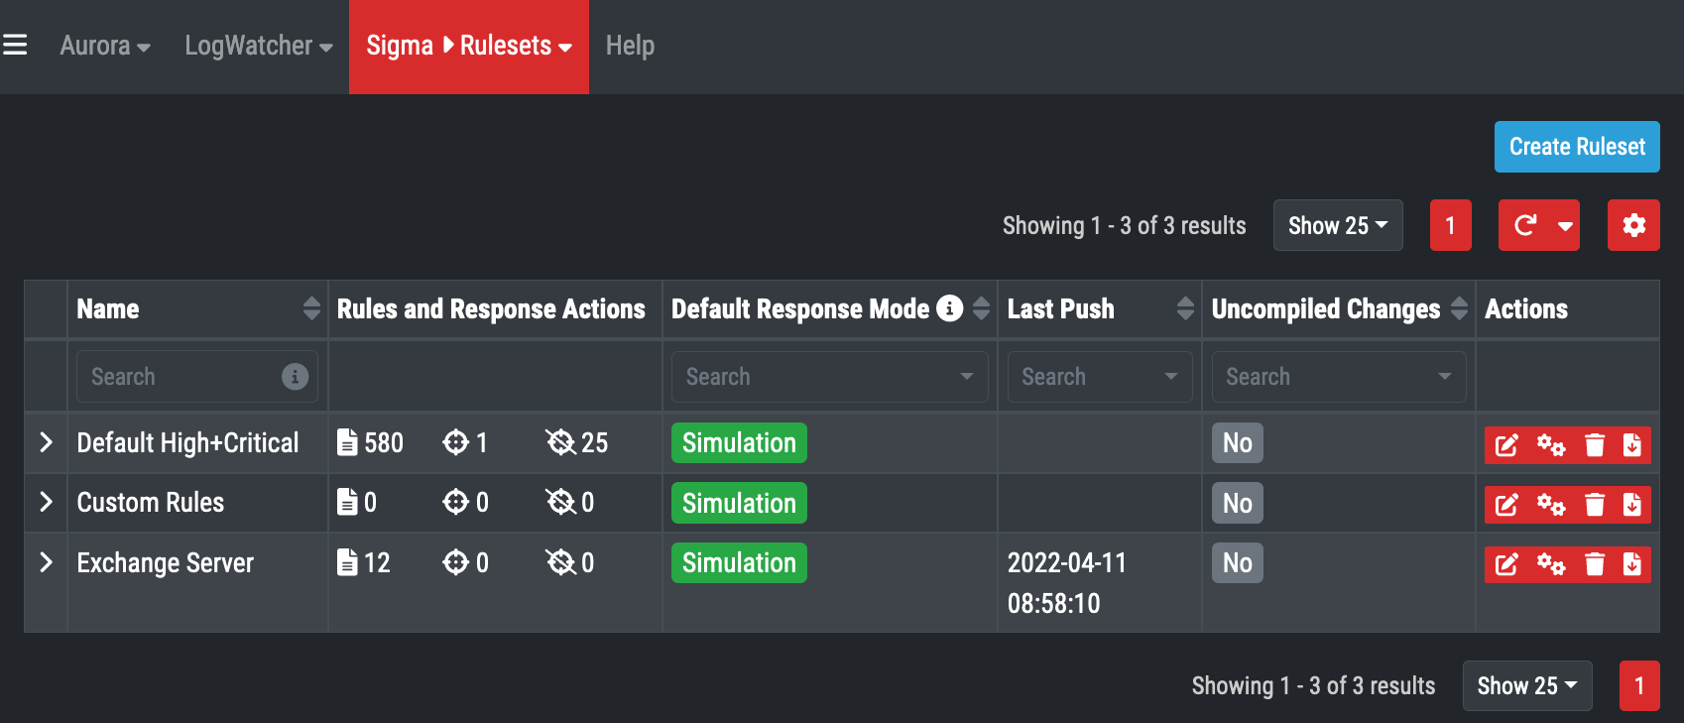Viewport: 1684px width, 723px height.
Task: Click the gears icon for Custom Rules
Action: [x=1550, y=506]
